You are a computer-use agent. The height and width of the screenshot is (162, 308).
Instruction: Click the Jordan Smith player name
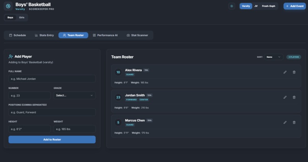[x=135, y=95]
